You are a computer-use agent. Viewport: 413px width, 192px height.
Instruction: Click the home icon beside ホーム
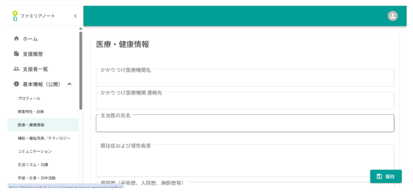point(17,39)
